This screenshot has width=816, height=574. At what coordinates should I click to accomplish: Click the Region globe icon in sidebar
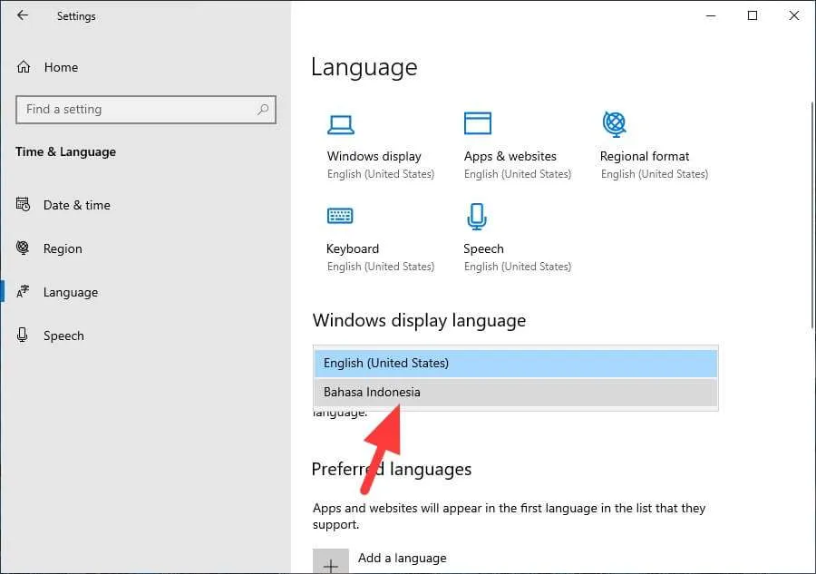23,248
